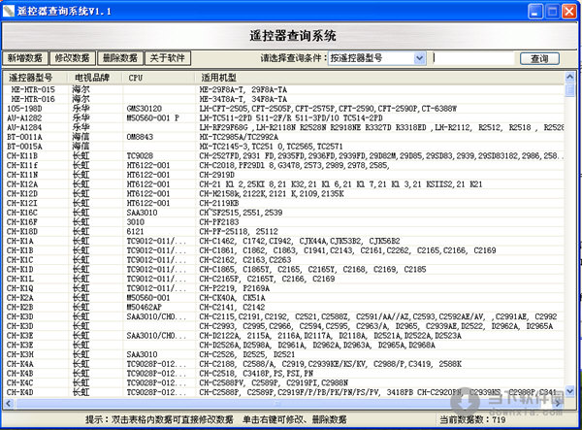582x430 pixels.
Task: Click the 修改数据 button
Action: 73,58
